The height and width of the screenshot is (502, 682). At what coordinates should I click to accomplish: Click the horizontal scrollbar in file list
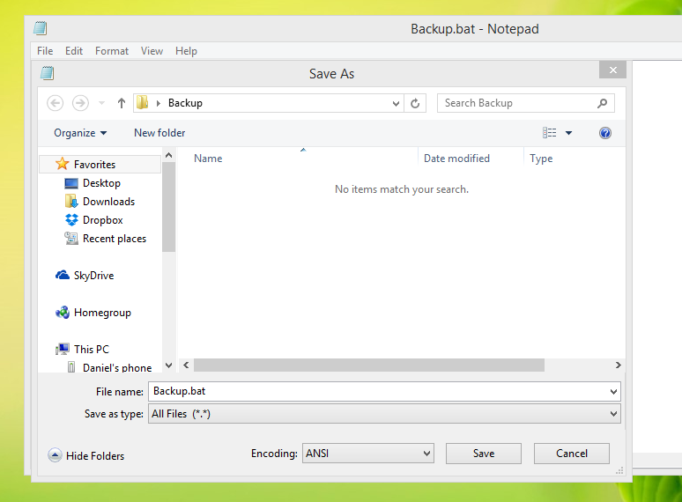(x=368, y=365)
